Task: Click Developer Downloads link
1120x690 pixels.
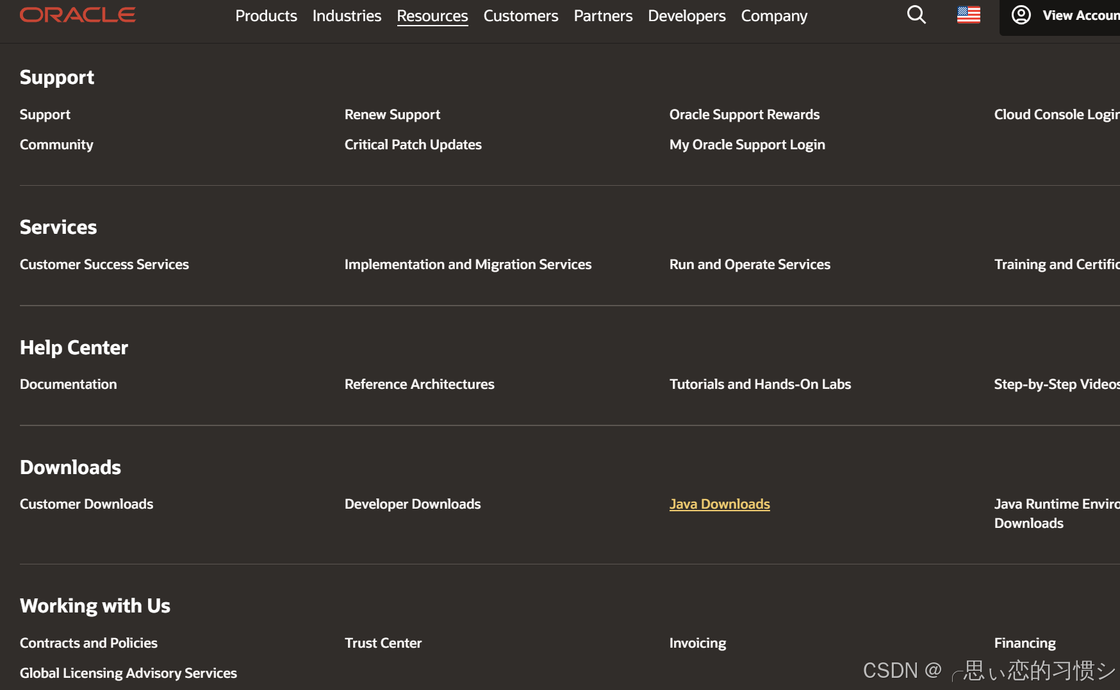Action: click(x=413, y=504)
